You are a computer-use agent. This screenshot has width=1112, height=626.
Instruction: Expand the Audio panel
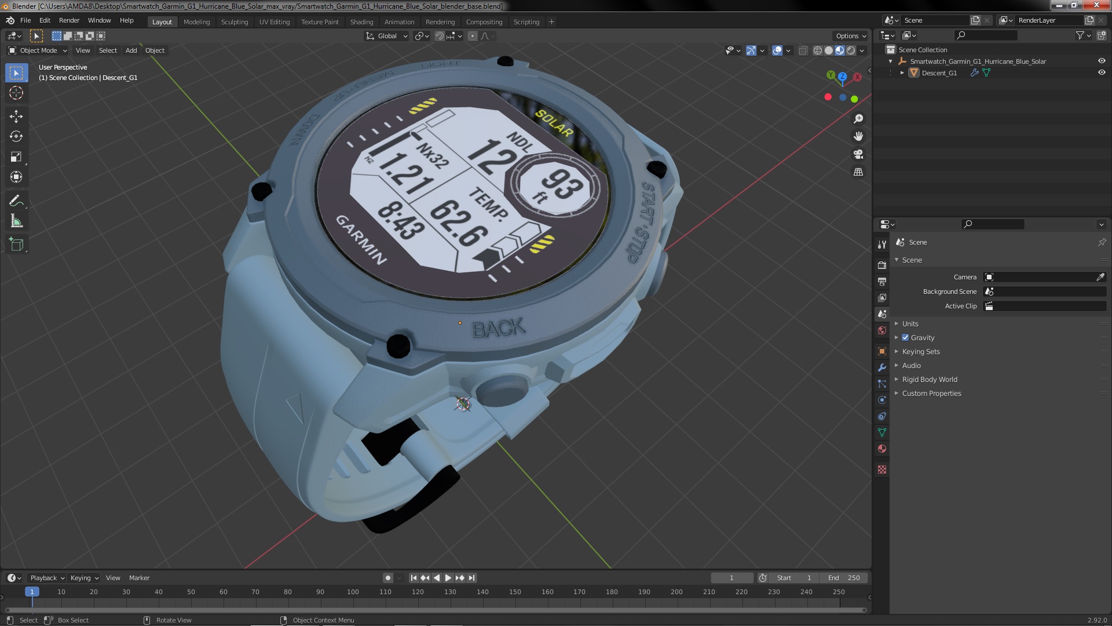click(x=911, y=366)
